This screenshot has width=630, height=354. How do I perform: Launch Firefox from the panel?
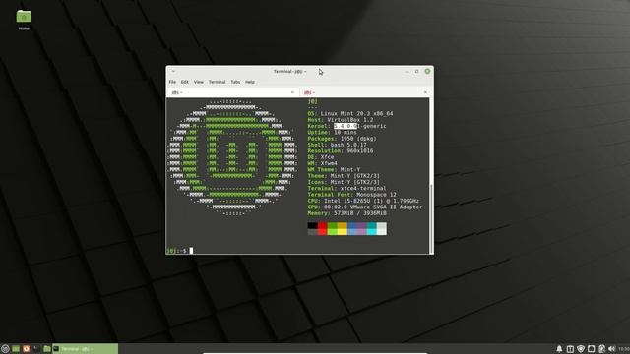pyautogui.click(x=27, y=349)
